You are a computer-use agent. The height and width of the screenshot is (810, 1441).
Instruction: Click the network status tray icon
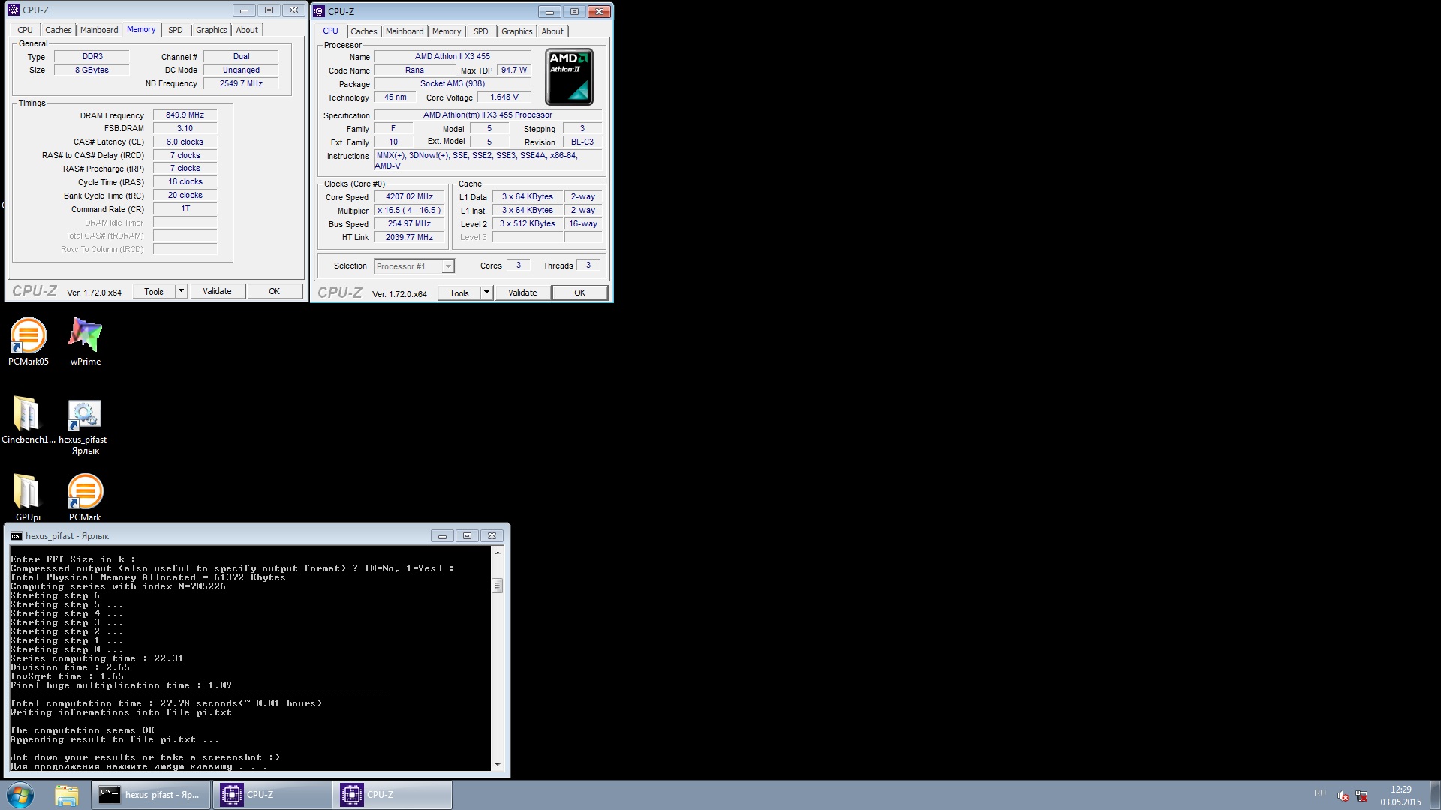1361,796
